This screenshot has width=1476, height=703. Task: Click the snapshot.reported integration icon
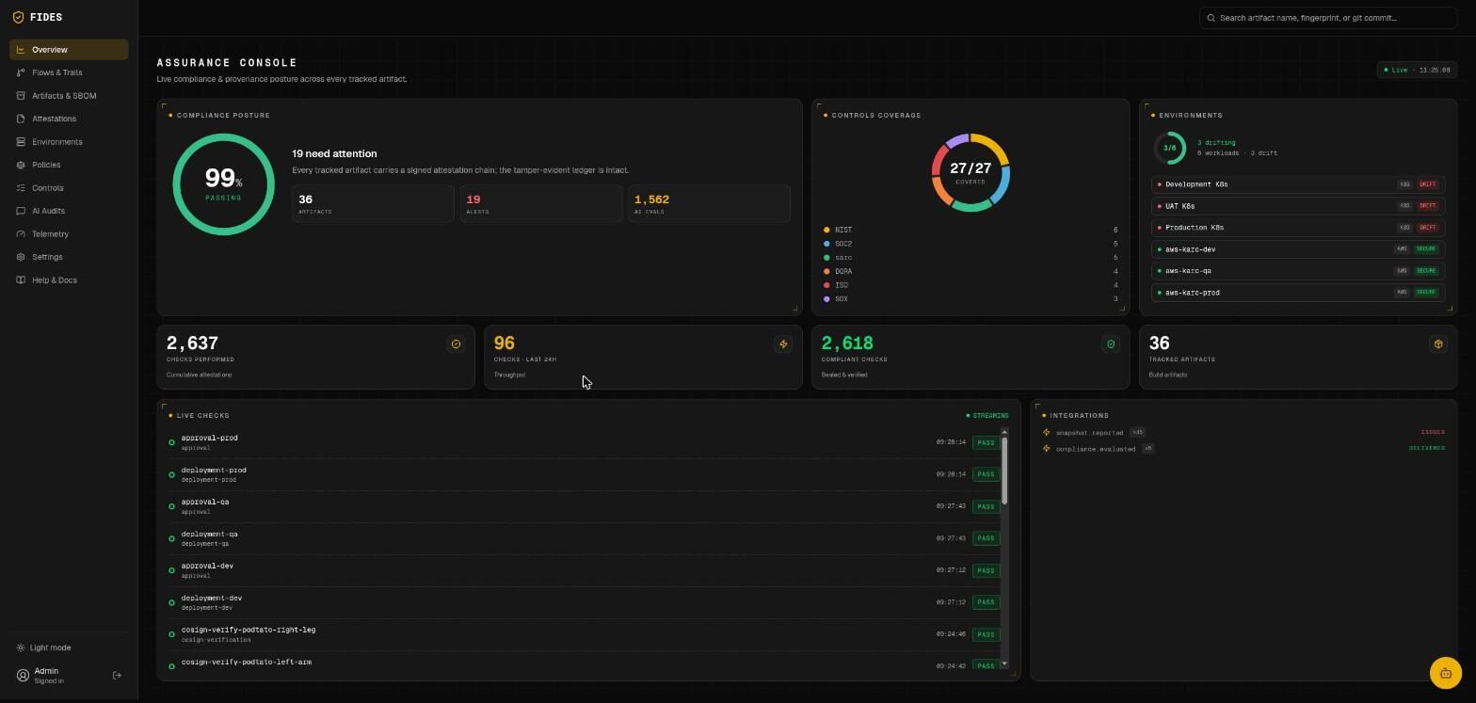1046,433
